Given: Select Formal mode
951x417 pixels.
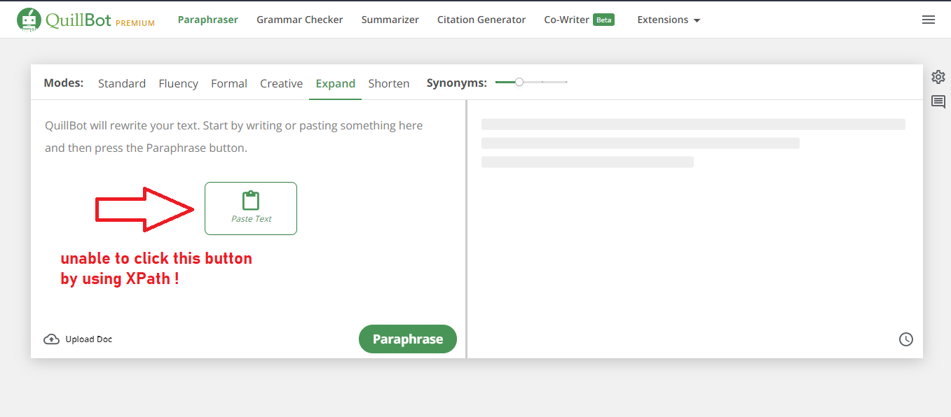Looking at the screenshot, I should pyautogui.click(x=229, y=83).
